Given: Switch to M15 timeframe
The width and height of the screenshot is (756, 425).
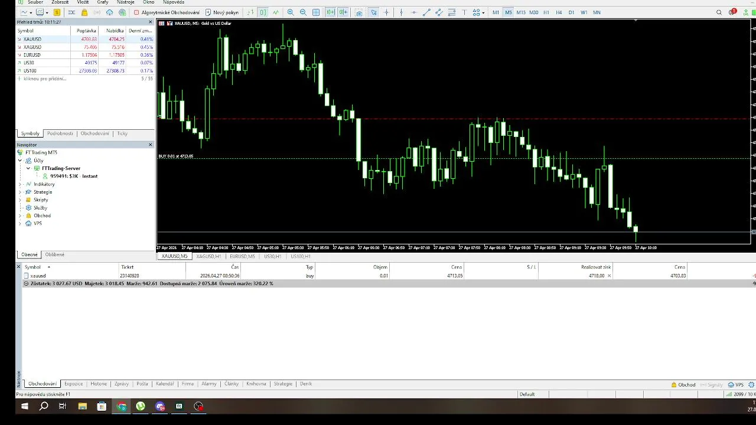Looking at the screenshot, I should pyautogui.click(x=521, y=12).
